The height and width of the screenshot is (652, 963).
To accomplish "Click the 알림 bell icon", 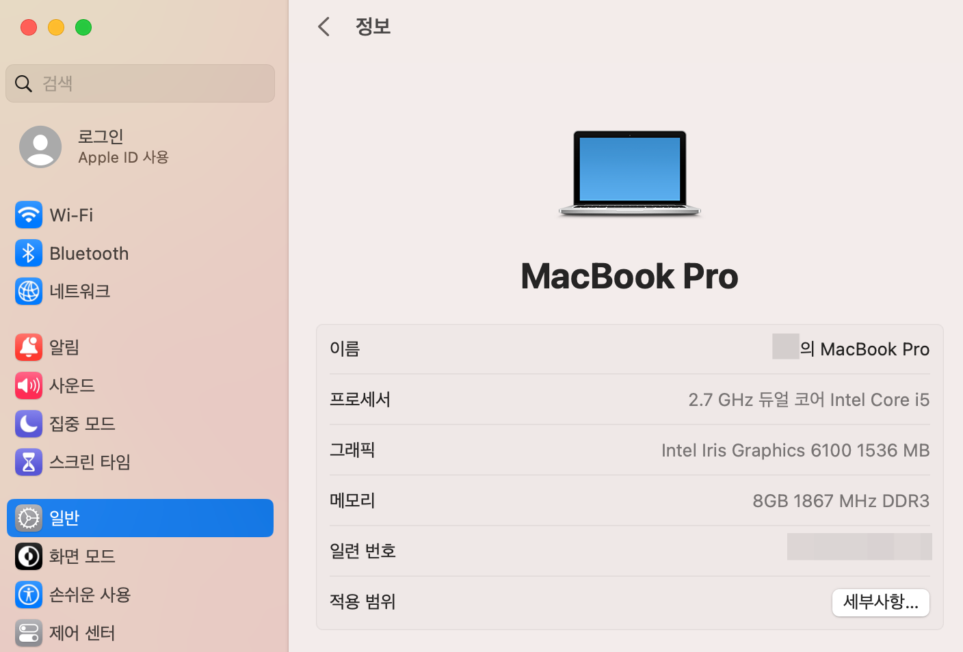I will 29,347.
